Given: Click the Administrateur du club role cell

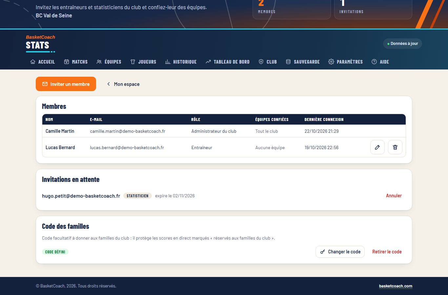Looking at the screenshot, I should (x=214, y=131).
